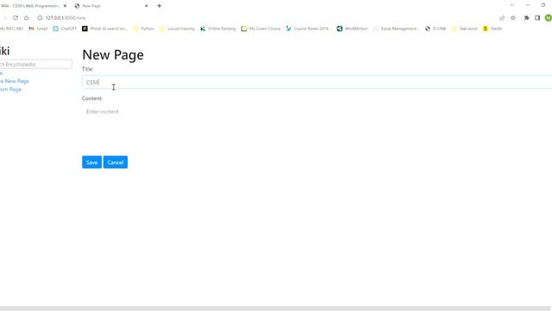Screen dimensions: 552x311
Task: Open the Extensions puzzle icon
Action: 526,17
